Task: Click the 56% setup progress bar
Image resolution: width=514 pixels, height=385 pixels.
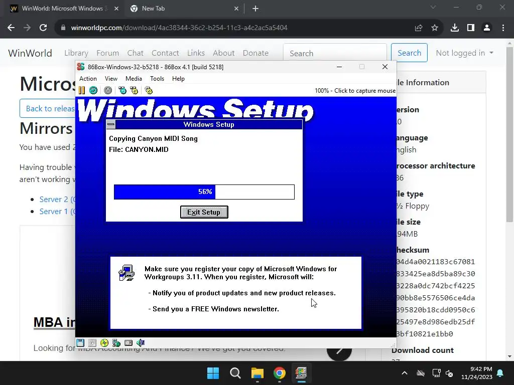Action: (x=204, y=192)
